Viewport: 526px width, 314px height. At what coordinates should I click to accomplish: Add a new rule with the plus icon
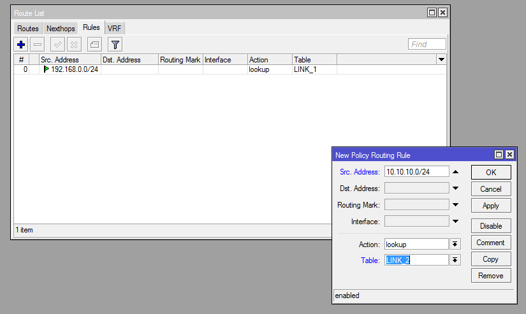(21, 45)
